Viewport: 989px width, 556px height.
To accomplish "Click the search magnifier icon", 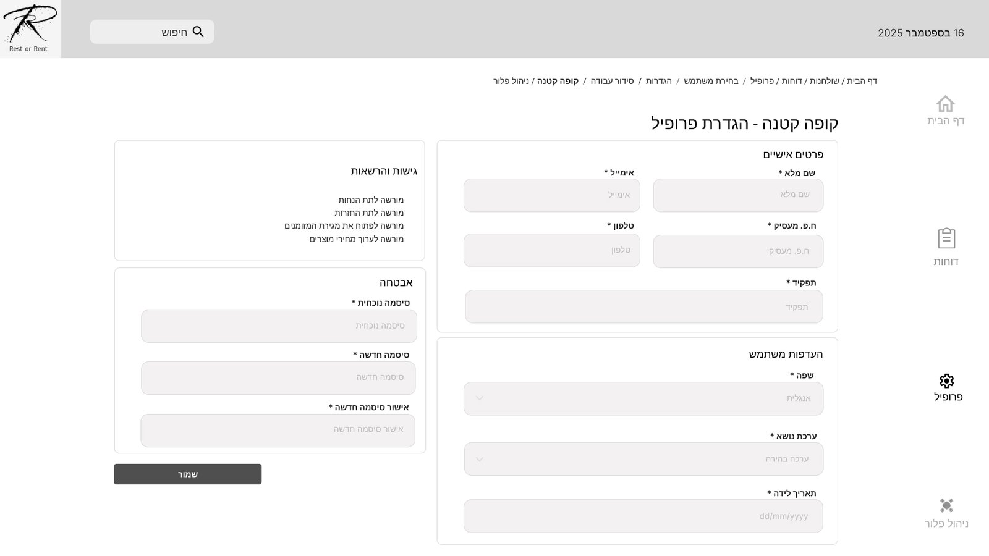I will click(x=198, y=32).
